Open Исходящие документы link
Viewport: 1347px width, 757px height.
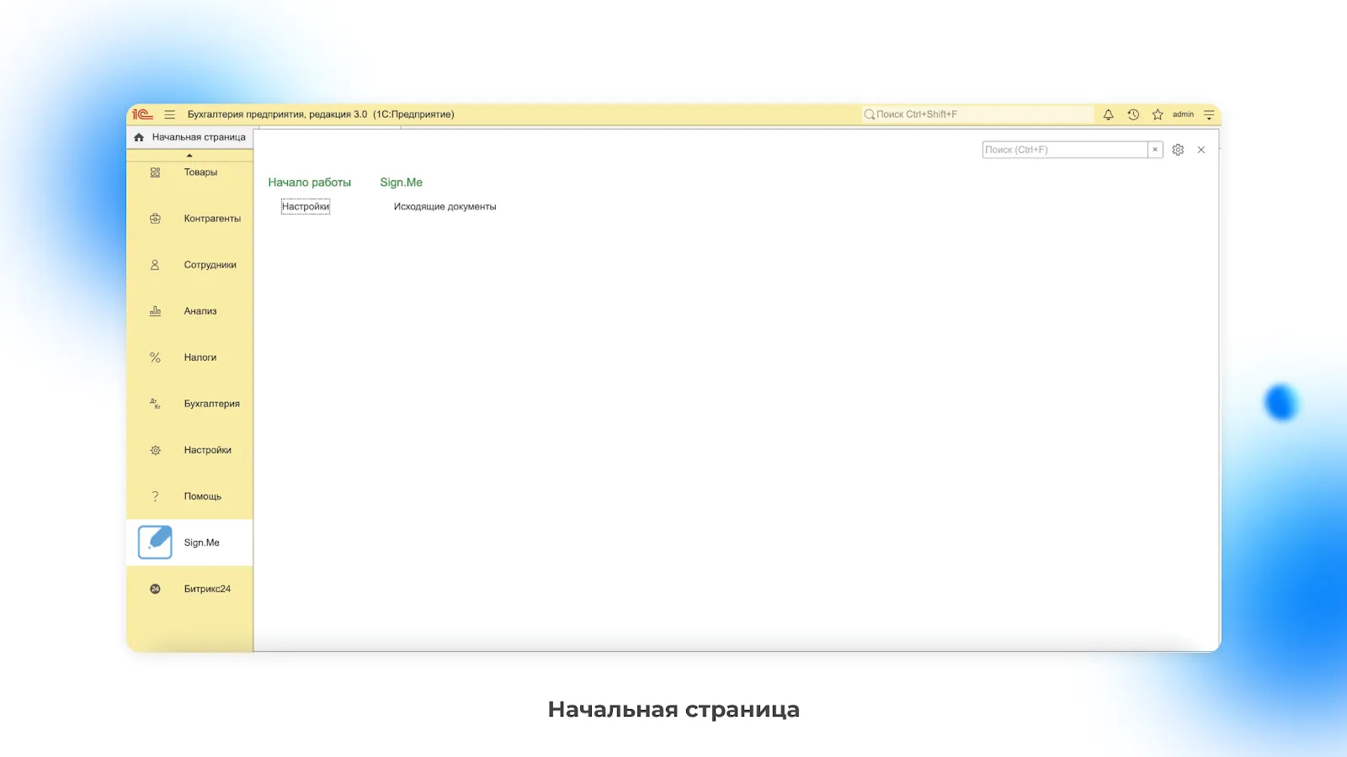coord(445,207)
